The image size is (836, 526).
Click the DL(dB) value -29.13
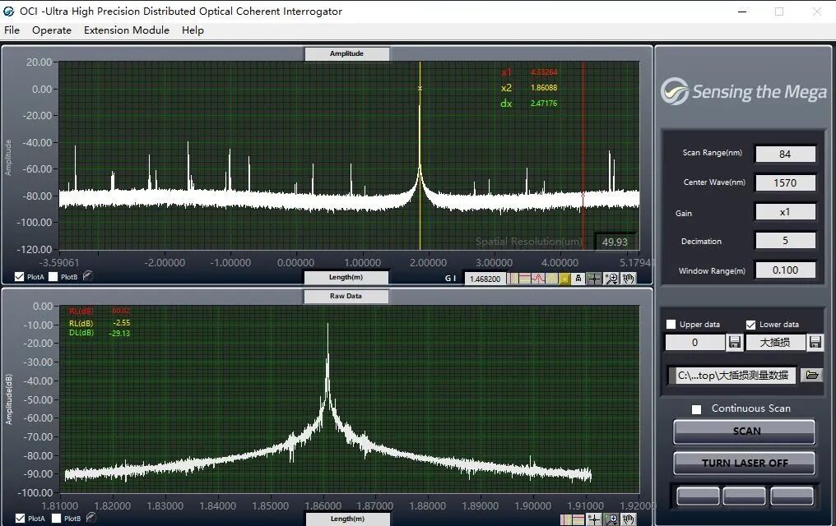119,334
